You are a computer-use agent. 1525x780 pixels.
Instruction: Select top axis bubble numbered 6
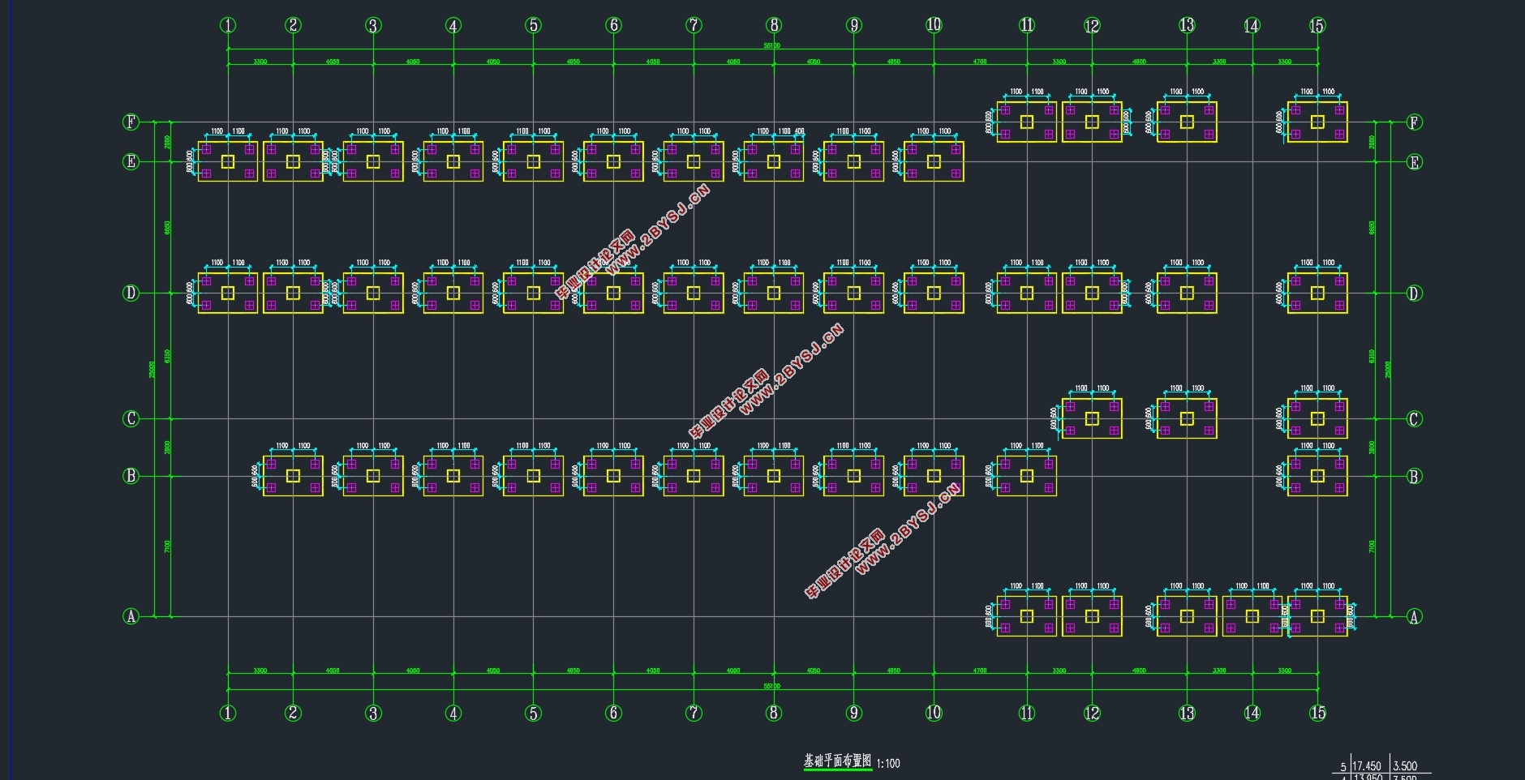coord(613,25)
